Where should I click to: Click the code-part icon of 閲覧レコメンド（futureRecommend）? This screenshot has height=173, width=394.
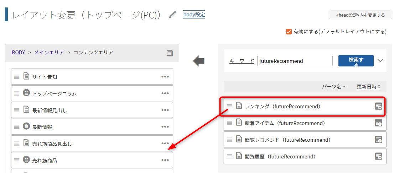239,139
